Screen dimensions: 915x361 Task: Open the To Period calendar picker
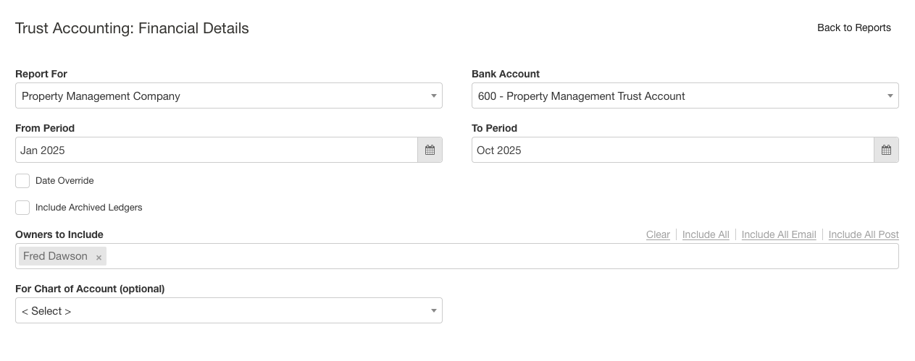point(886,150)
